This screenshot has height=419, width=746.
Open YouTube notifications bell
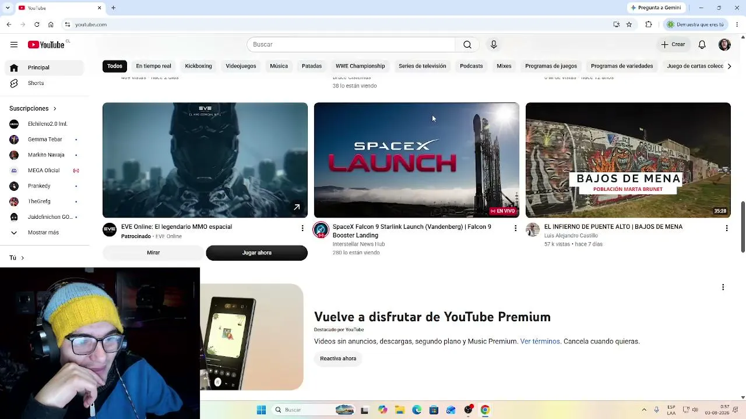coord(702,44)
